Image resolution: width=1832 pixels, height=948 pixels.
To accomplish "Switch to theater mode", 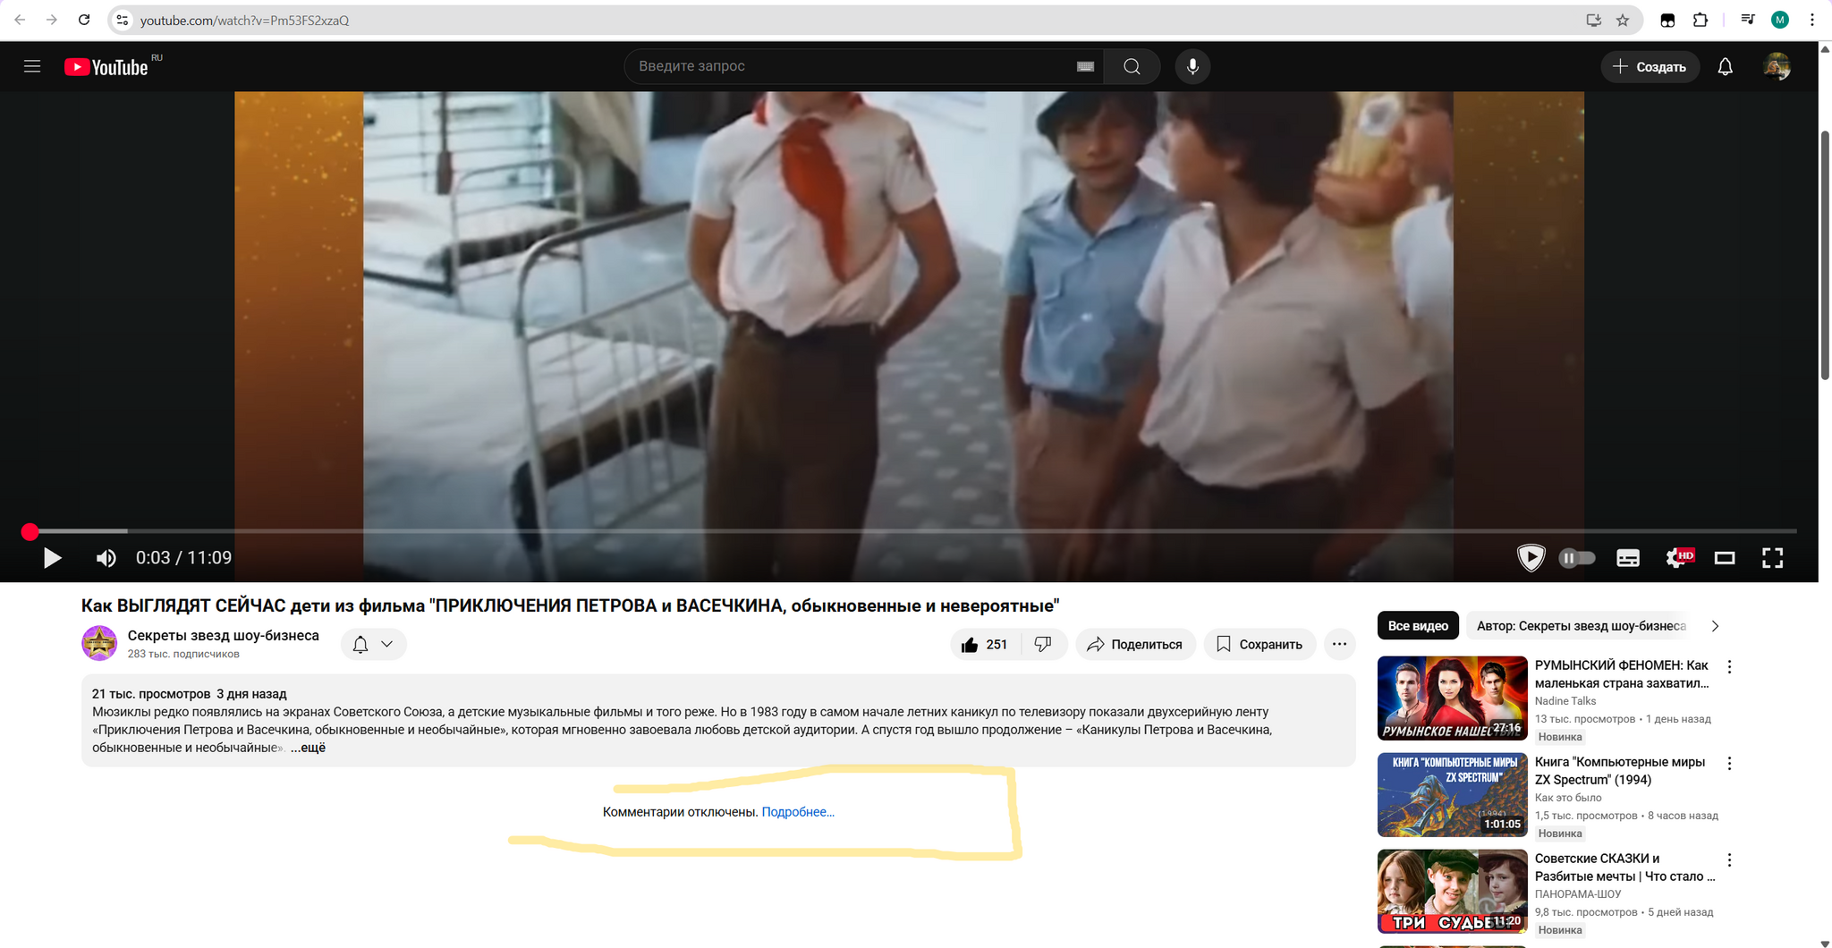I will [1725, 558].
